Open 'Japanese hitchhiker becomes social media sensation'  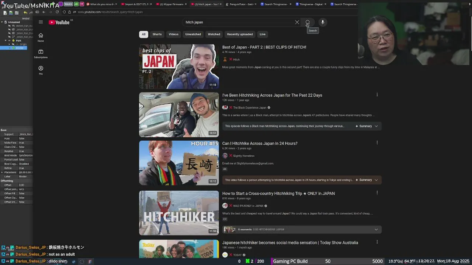tap(290, 243)
